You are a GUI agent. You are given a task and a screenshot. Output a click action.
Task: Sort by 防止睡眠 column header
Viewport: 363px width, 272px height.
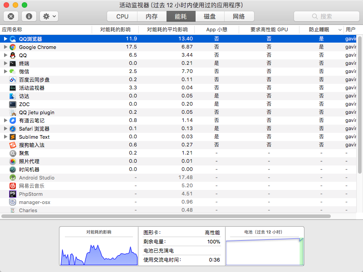coord(321,29)
